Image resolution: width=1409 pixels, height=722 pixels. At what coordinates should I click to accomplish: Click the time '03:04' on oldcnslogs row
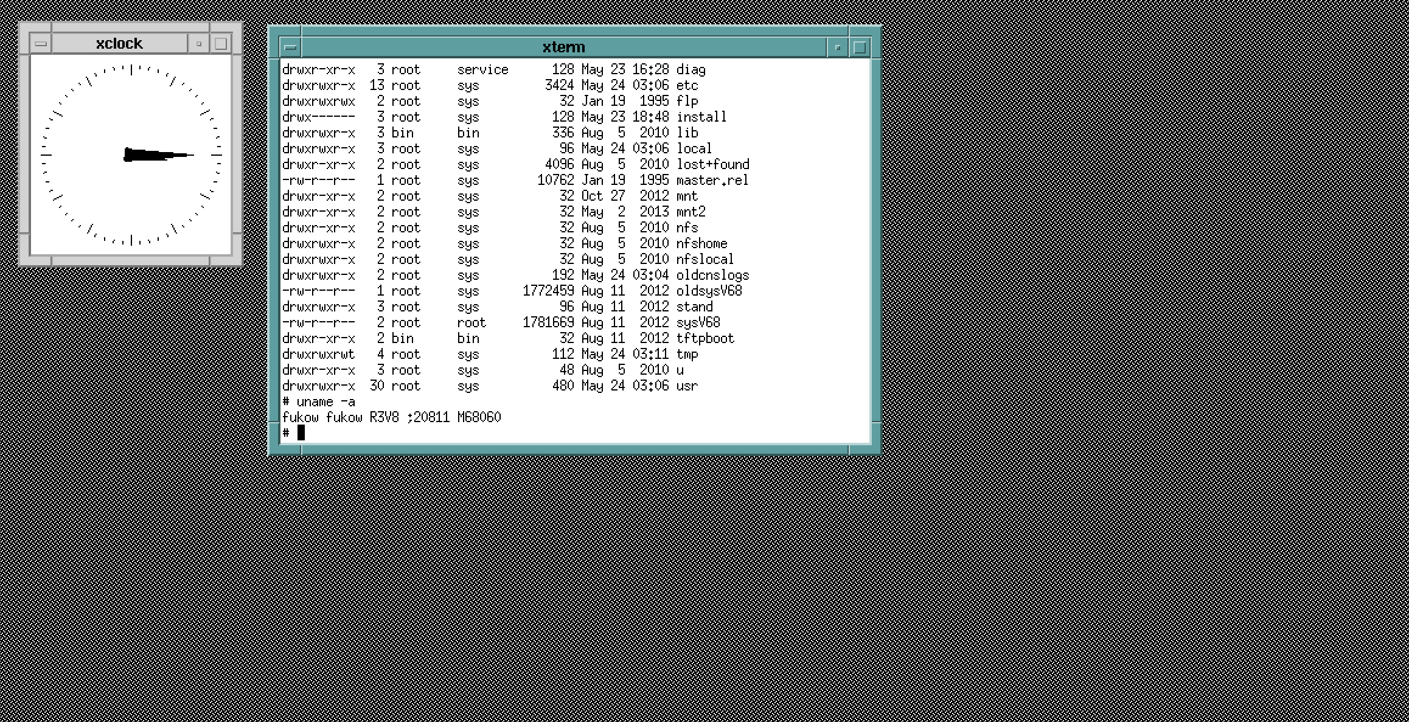tap(651, 275)
